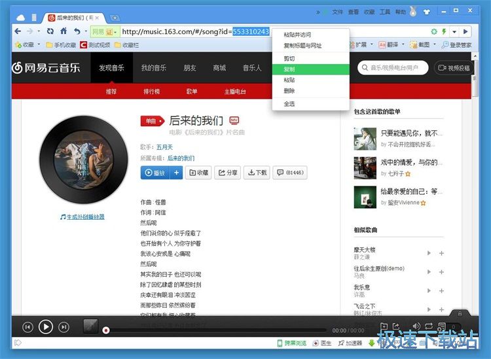
Task: Select 复制 in the context menu
Action: (x=289, y=69)
